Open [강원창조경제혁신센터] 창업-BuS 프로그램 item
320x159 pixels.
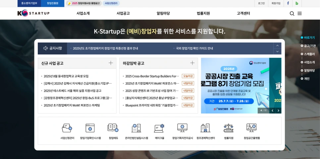tap(78, 98)
